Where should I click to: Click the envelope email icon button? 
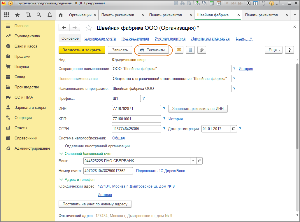click(179, 50)
